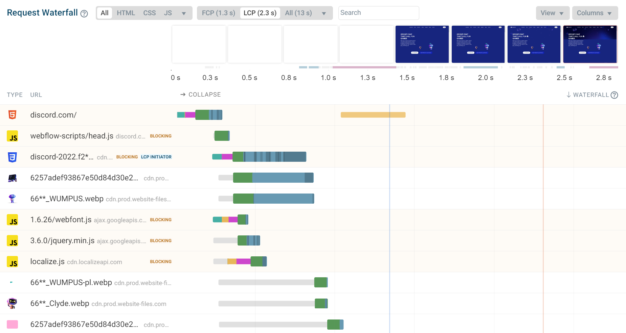626x333 pixels.
Task: Click the CSS icon beside discord-2022.f2*
Action: coord(13,157)
